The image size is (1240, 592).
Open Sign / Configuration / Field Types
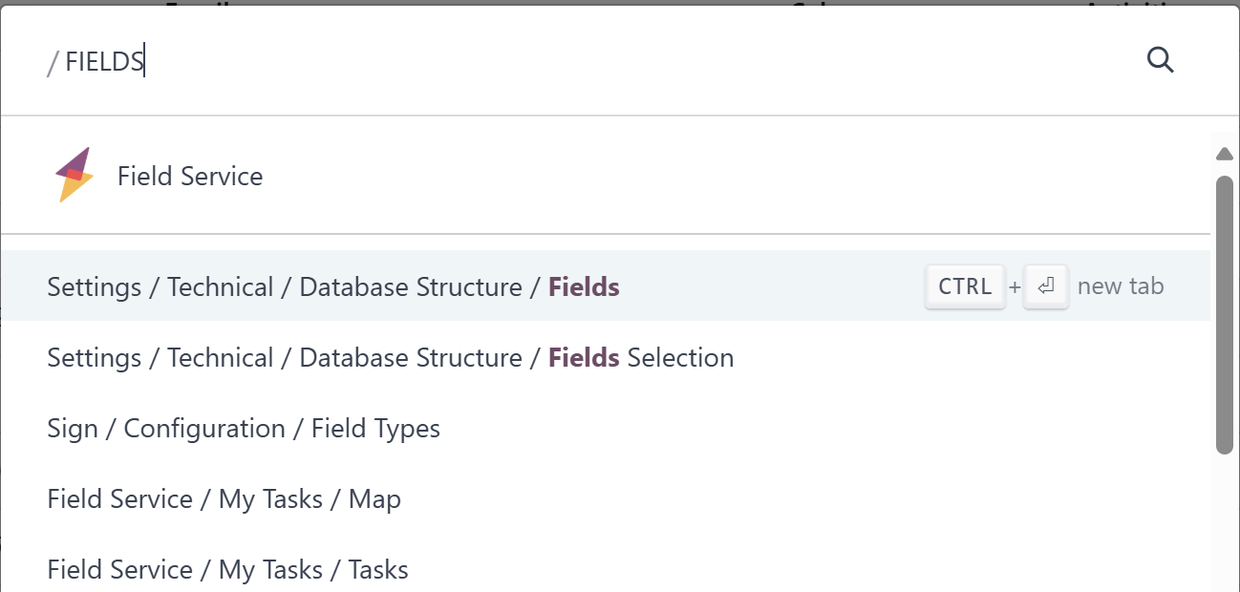606,428
